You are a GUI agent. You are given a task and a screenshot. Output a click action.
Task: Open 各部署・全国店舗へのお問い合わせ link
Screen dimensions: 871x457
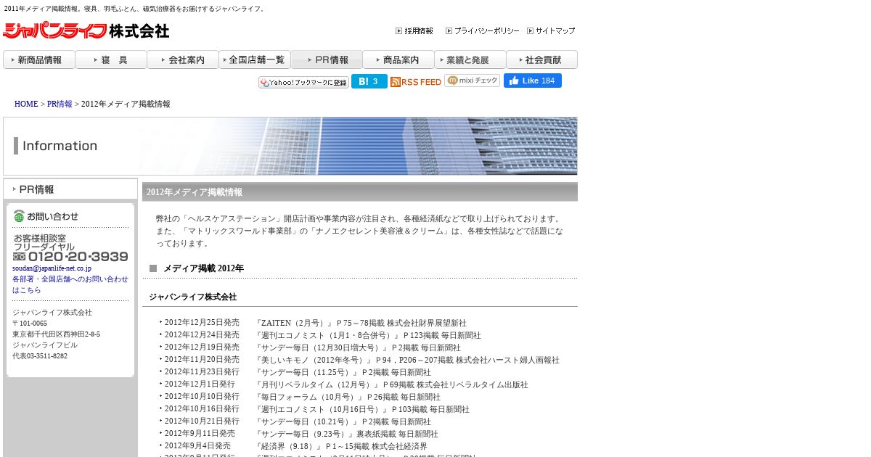pyautogui.click(x=70, y=284)
